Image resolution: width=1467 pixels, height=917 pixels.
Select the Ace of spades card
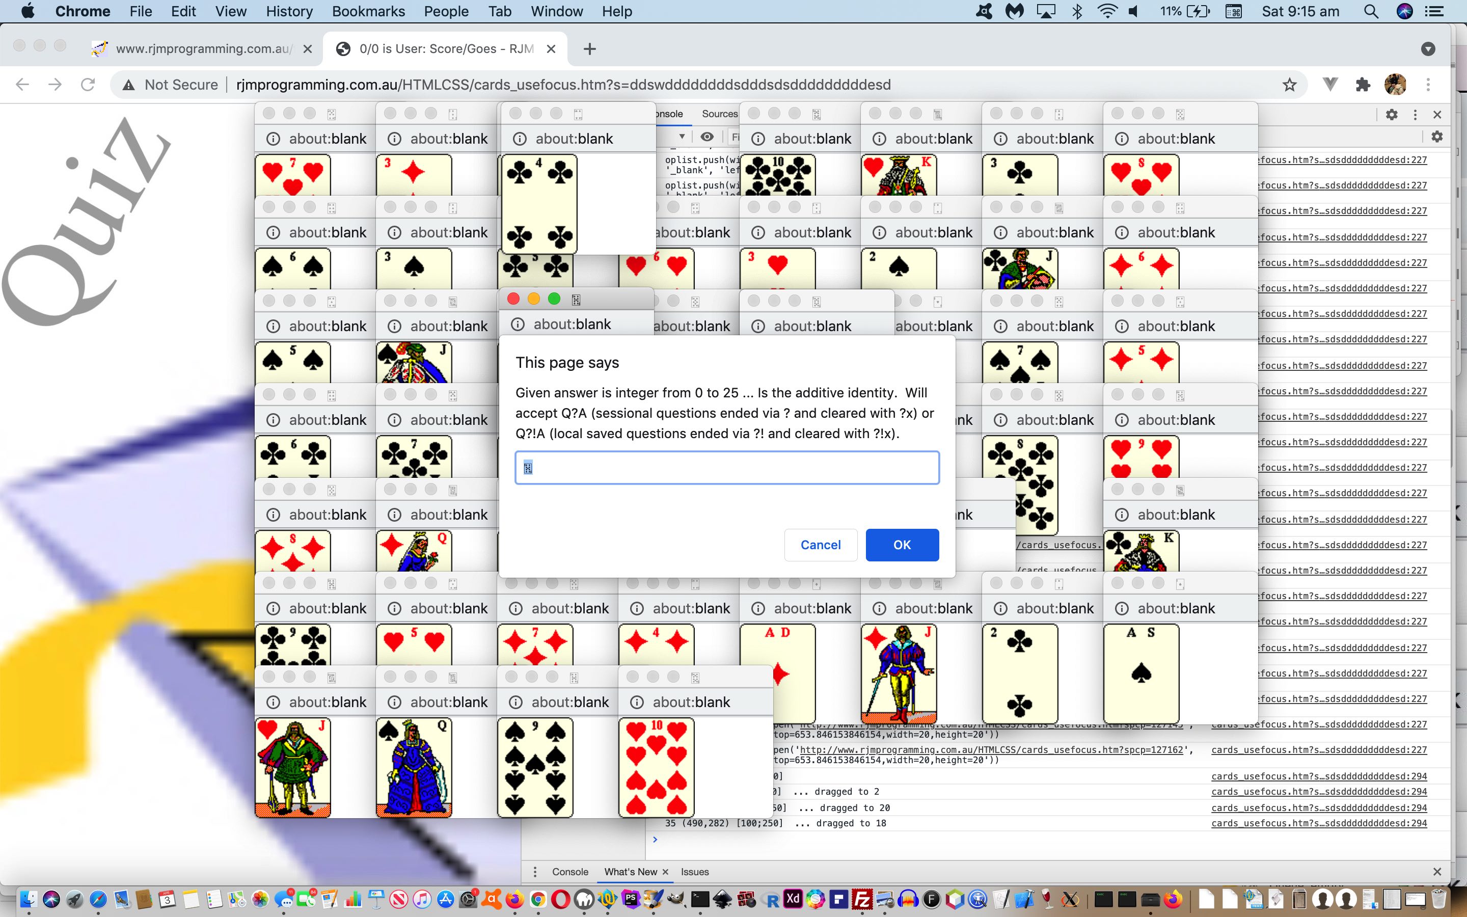[1142, 674]
